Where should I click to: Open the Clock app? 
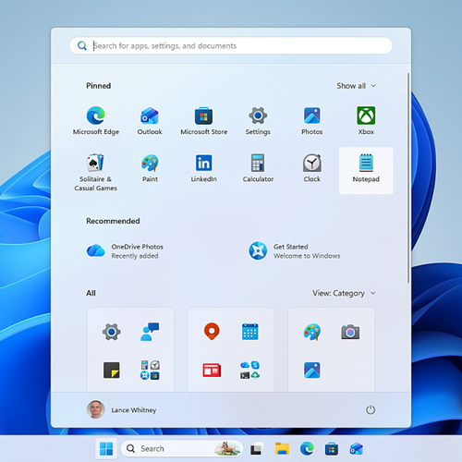point(312,168)
